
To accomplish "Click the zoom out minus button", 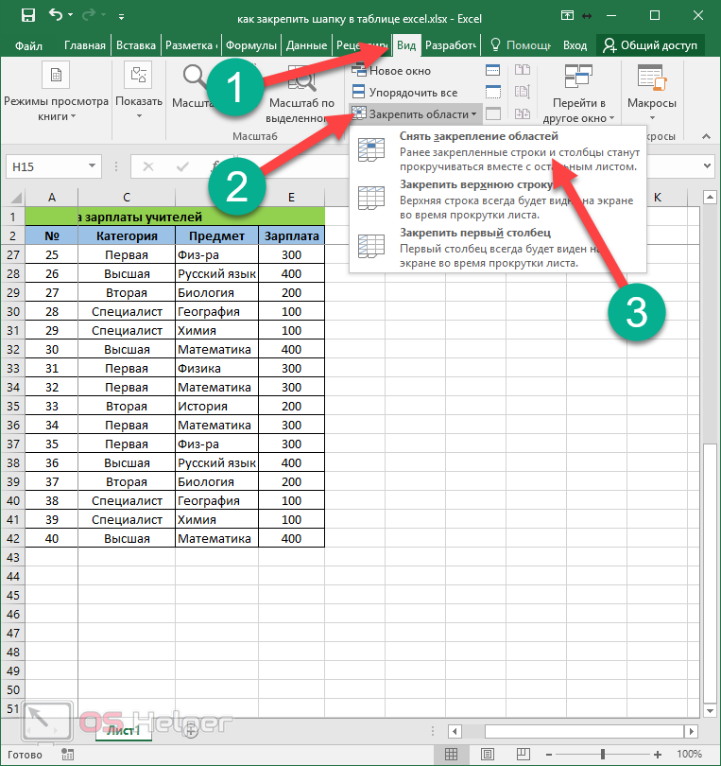I will [x=549, y=755].
